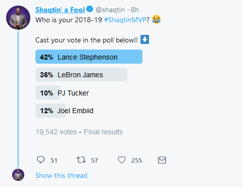Select the LeBron James poll bar
Screen dimensions: 242x192
[x=81, y=75]
